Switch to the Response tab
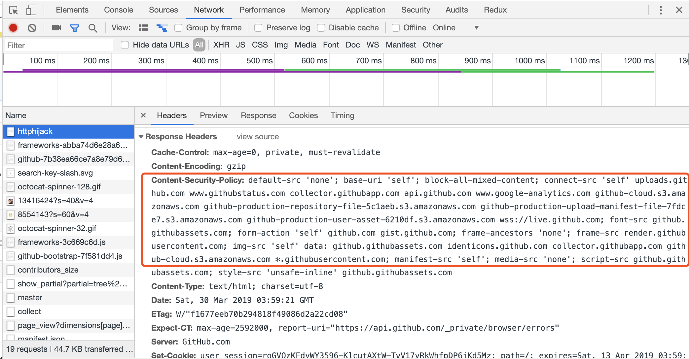Viewport: 689px width, 359px height. click(x=258, y=115)
